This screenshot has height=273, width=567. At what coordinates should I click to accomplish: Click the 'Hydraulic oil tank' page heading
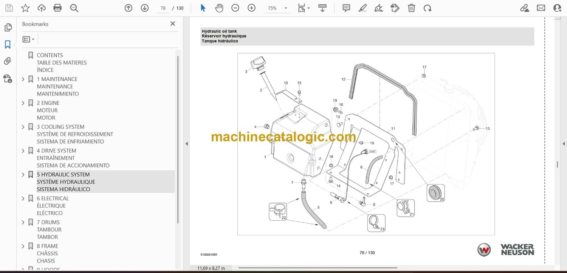(220, 31)
